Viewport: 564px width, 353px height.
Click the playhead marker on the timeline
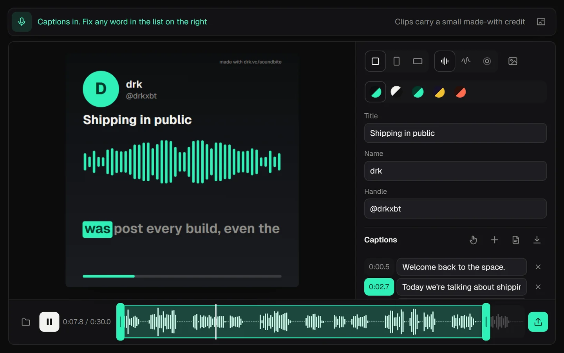tap(216, 322)
